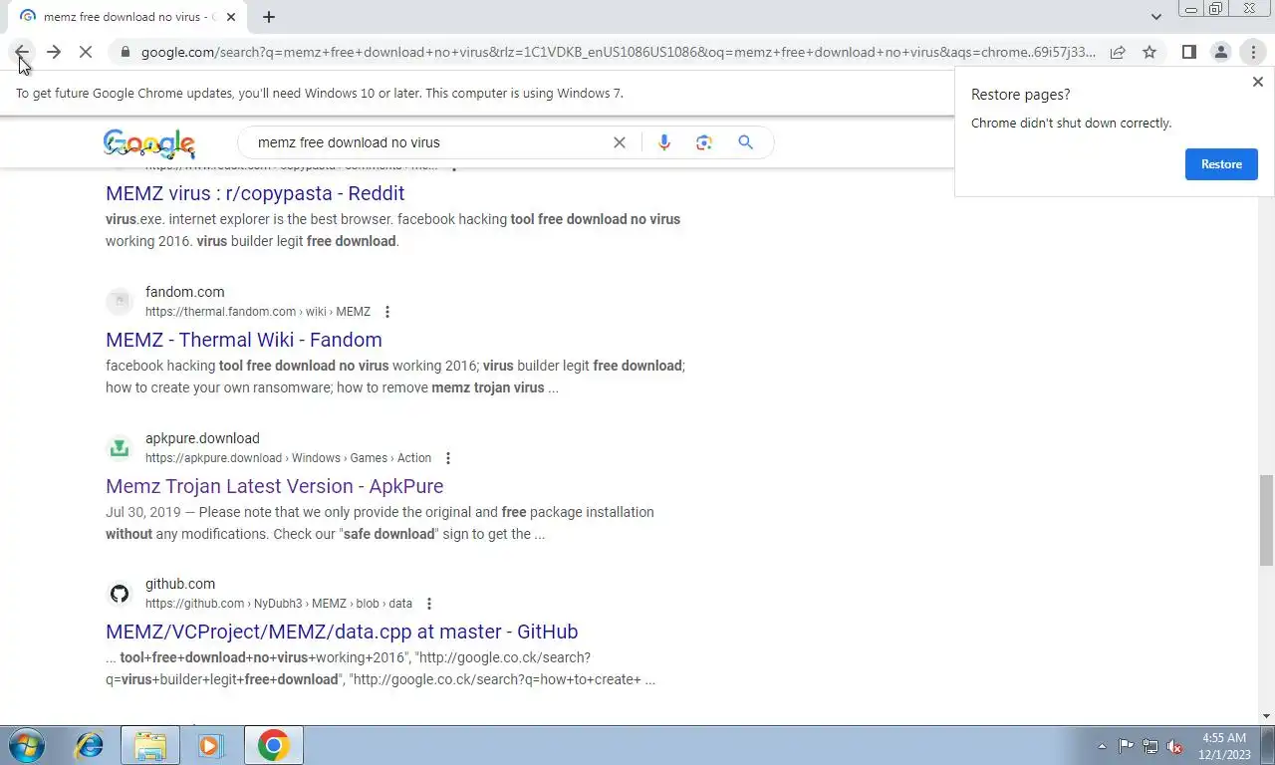The width and height of the screenshot is (1275, 765).
Task: View site information lock icon
Action: pyautogui.click(x=125, y=52)
